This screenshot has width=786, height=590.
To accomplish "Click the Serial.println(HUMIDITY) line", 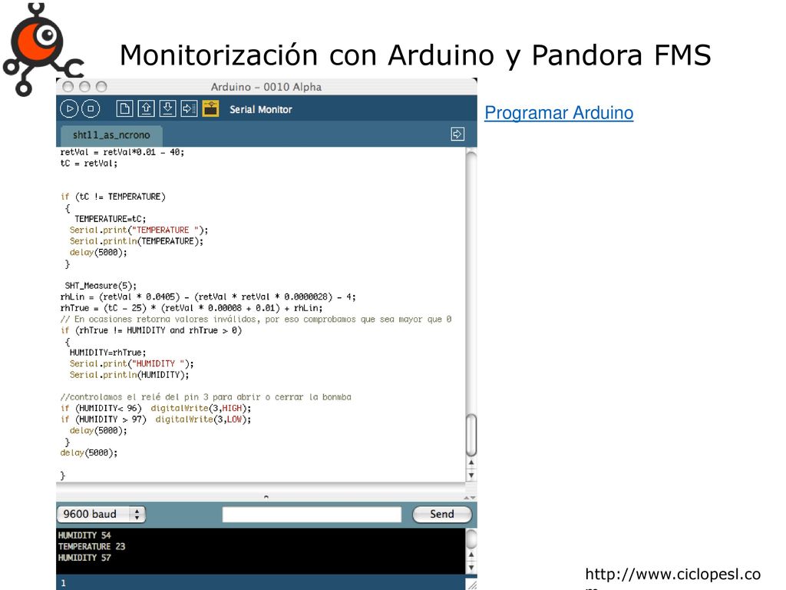I will coord(129,375).
